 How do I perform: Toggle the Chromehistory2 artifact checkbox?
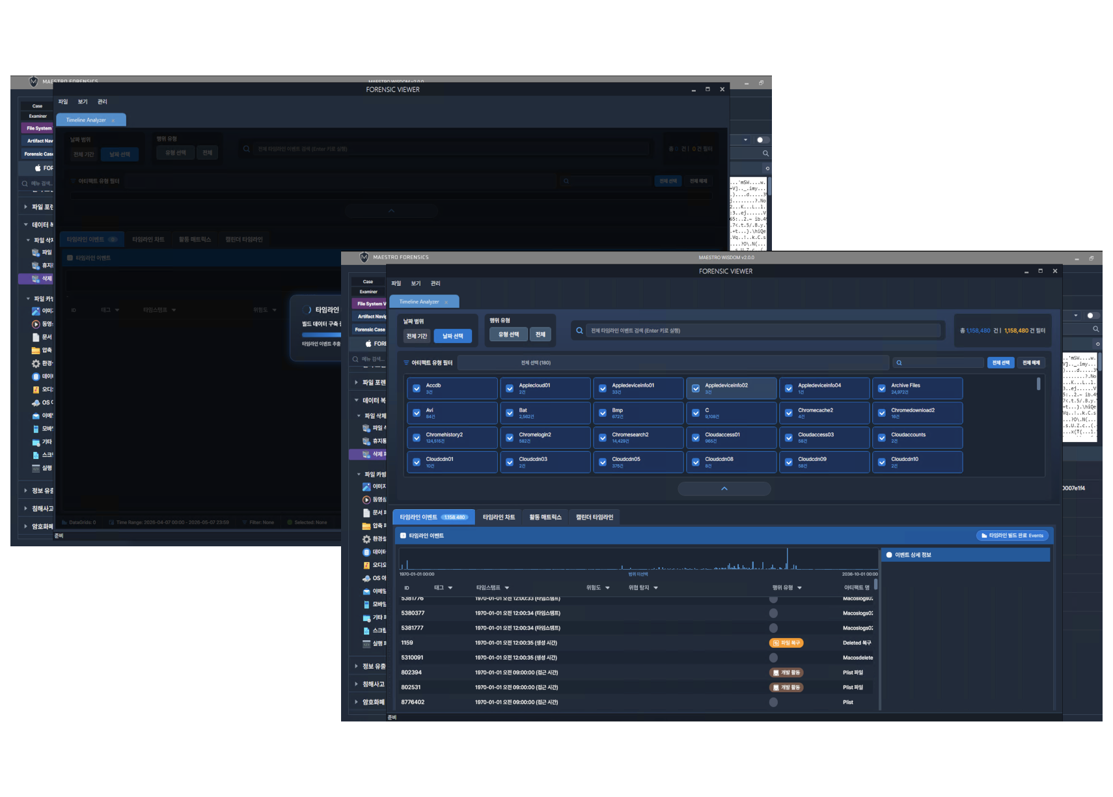[417, 438]
